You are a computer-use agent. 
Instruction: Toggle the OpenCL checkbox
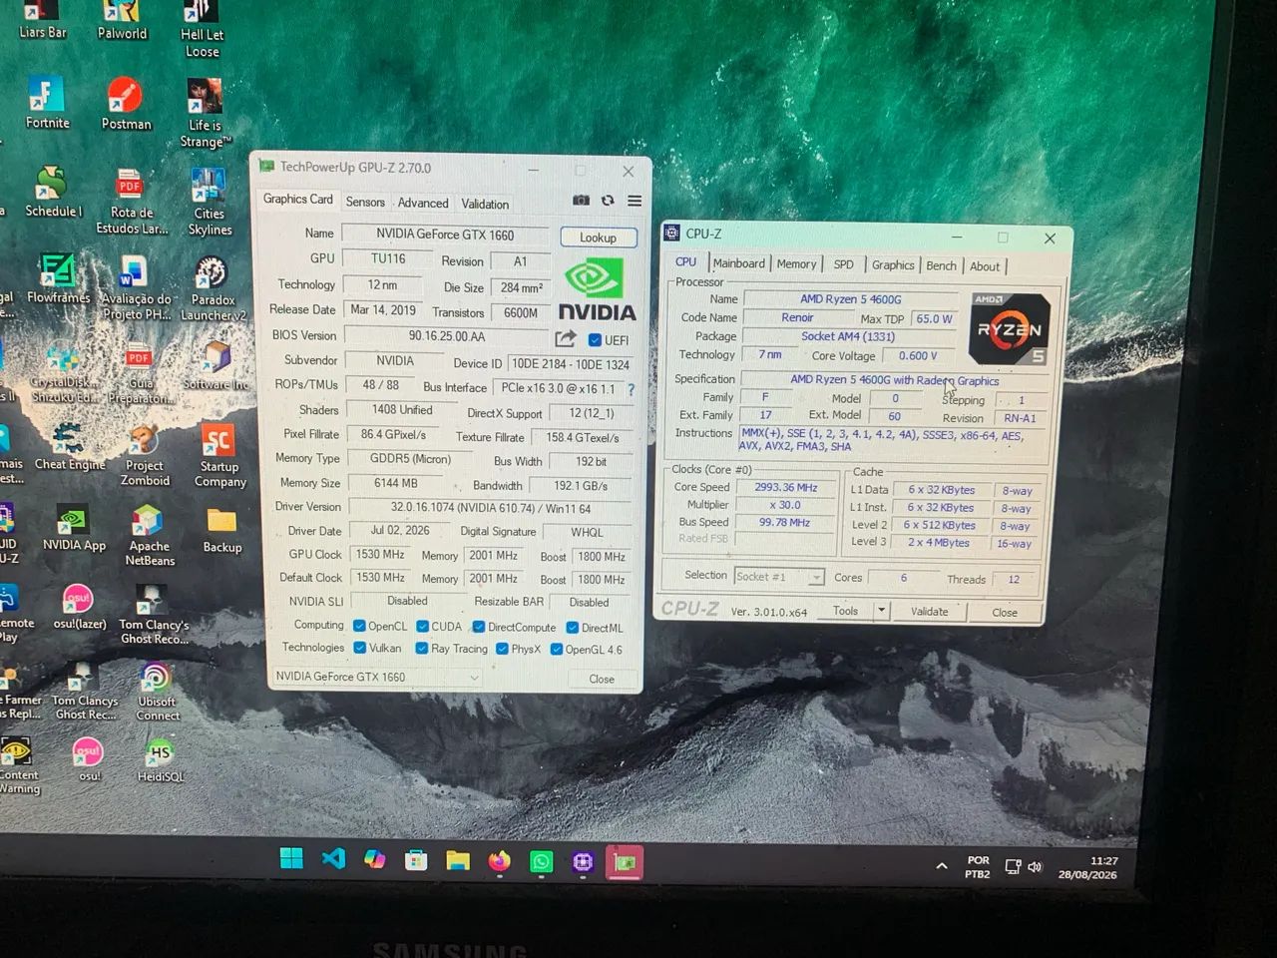pyautogui.click(x=359, y=626)
